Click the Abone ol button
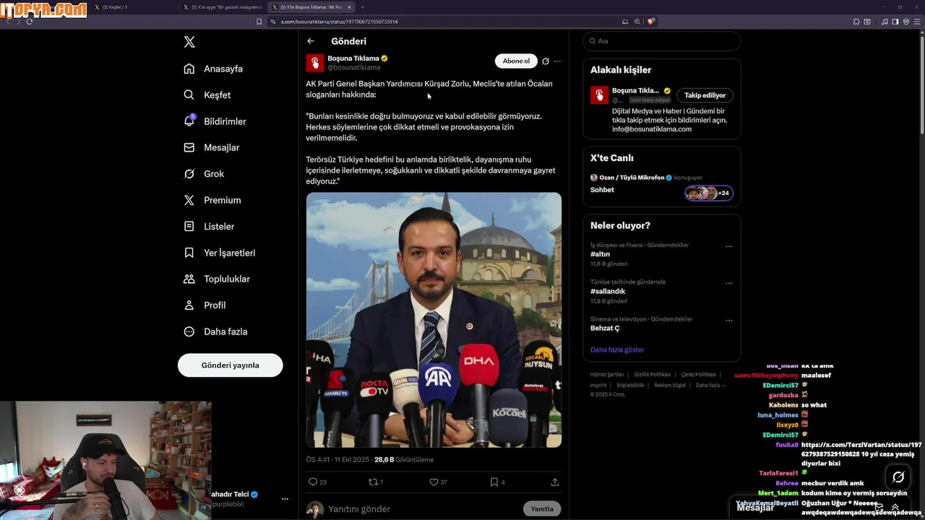This screenshot has height=520, width=925. (516, 61)
